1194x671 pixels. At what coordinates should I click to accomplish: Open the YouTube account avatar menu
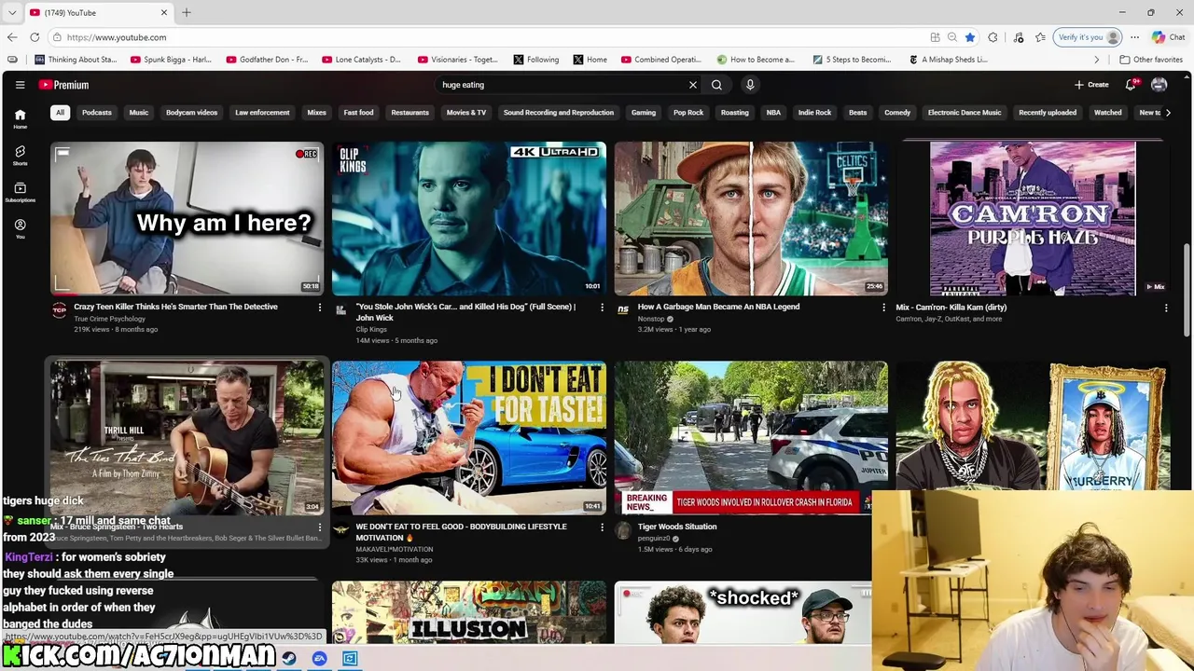(x=1159, y=85)
